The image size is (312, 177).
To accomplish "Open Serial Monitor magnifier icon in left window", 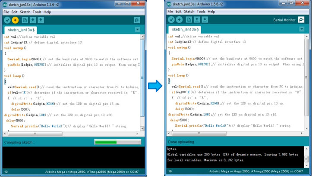I will point(137,20).
